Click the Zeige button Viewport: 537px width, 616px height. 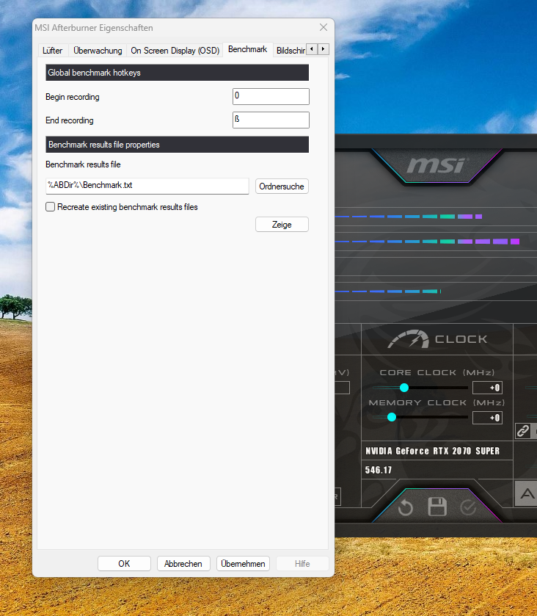tap(282, 225)
